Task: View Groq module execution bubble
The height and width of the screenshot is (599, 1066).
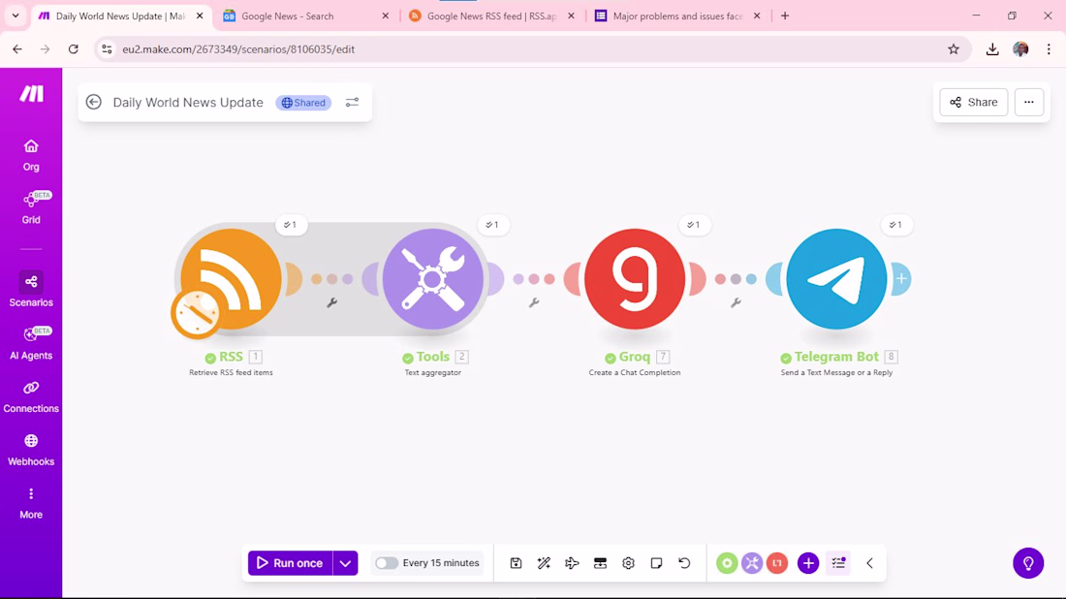Action: (694, 224)
